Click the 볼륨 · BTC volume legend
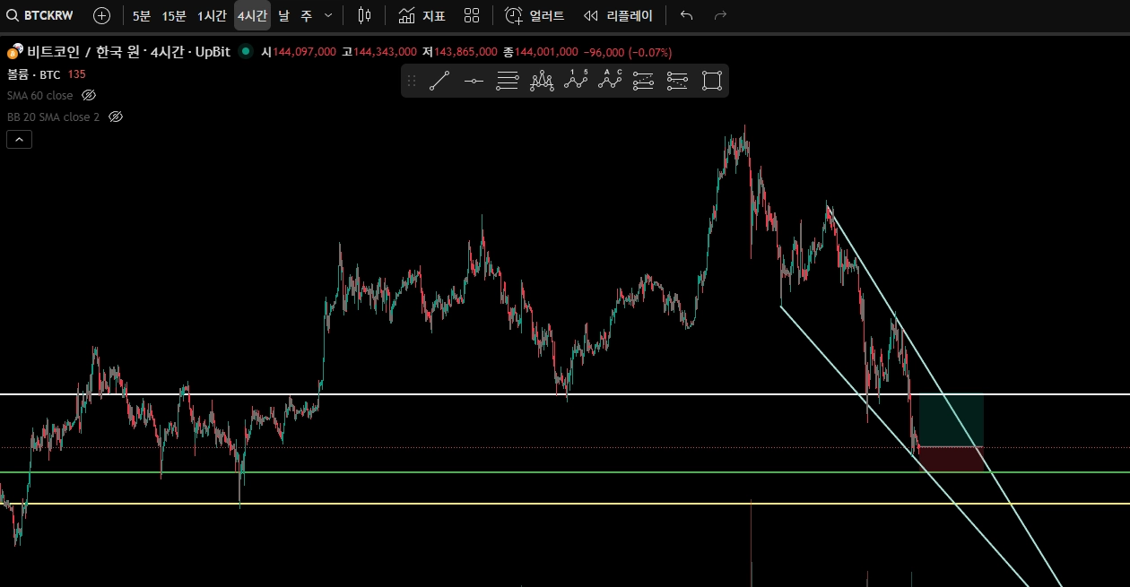 [34, 74]
